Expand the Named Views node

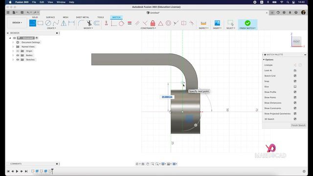click(x=13, y=47)
